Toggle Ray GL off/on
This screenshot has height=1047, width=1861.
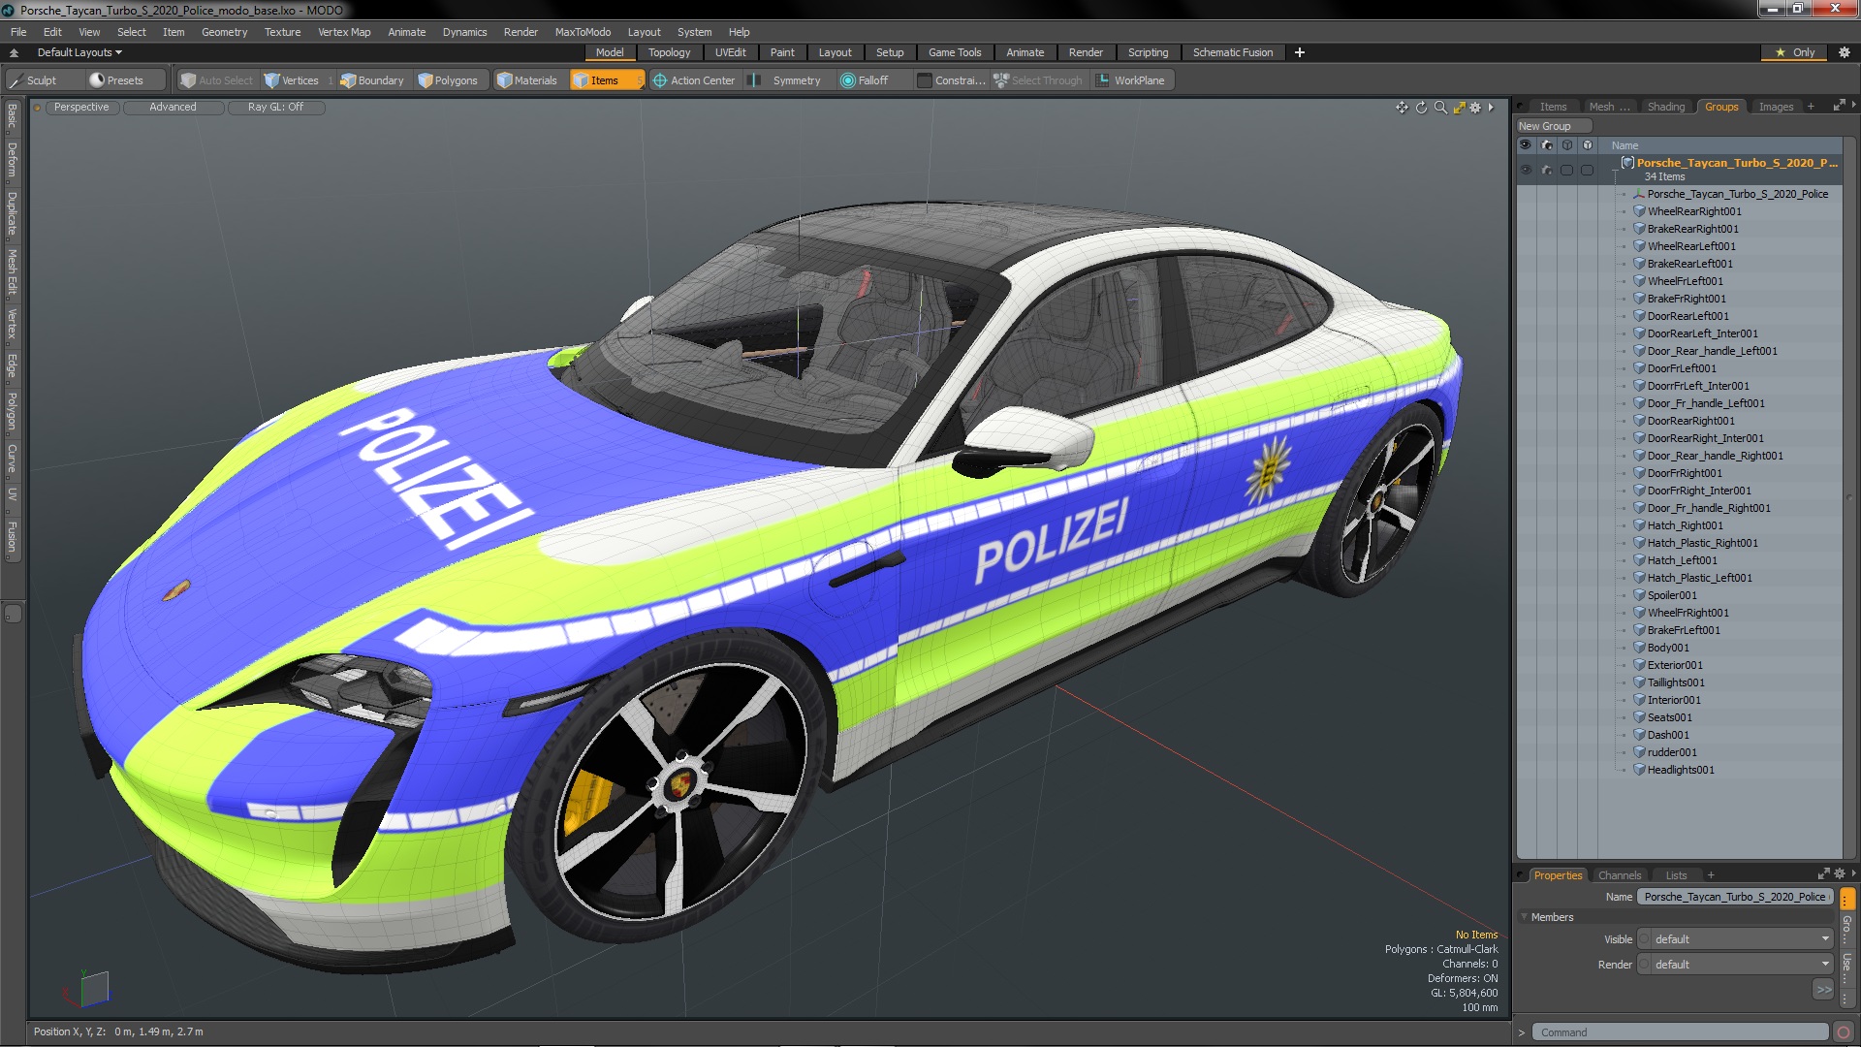(275, 108)
